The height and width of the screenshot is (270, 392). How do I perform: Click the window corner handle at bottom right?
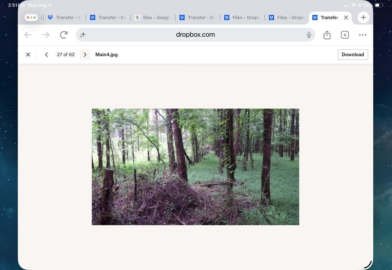tap(368, 265)
